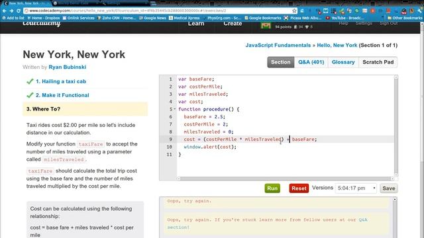Click the green checkmark beside Hailing a taxi cab

pyautogui.click(x=30, y=81)
